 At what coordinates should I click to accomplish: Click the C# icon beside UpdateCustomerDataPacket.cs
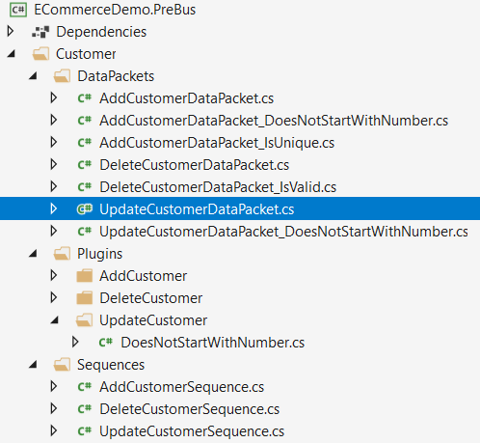pos(85,209)
